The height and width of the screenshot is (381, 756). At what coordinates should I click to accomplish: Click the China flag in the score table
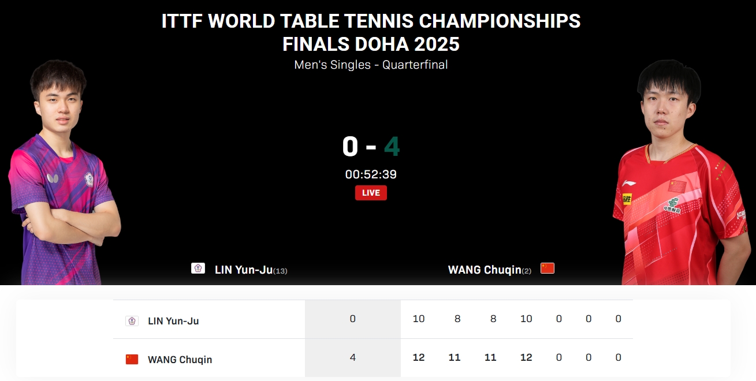[132, 359]
